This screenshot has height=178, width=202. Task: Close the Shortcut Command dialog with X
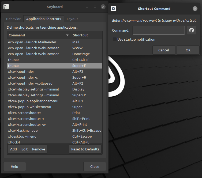coord(195,9)
